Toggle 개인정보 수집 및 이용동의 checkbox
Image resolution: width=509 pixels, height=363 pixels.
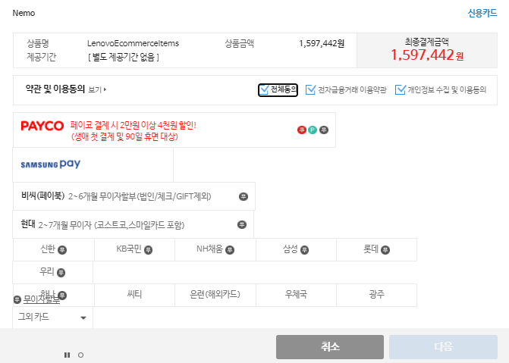[x=401, y=90]
